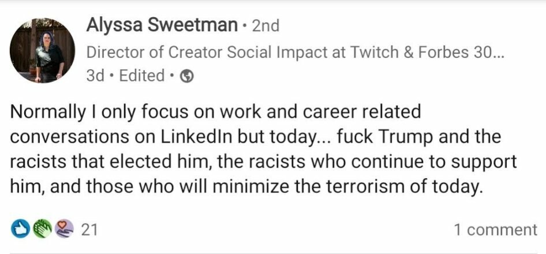546x254 pixels.
Task: Open the 1 comment link
Action: tap(495, 230)
